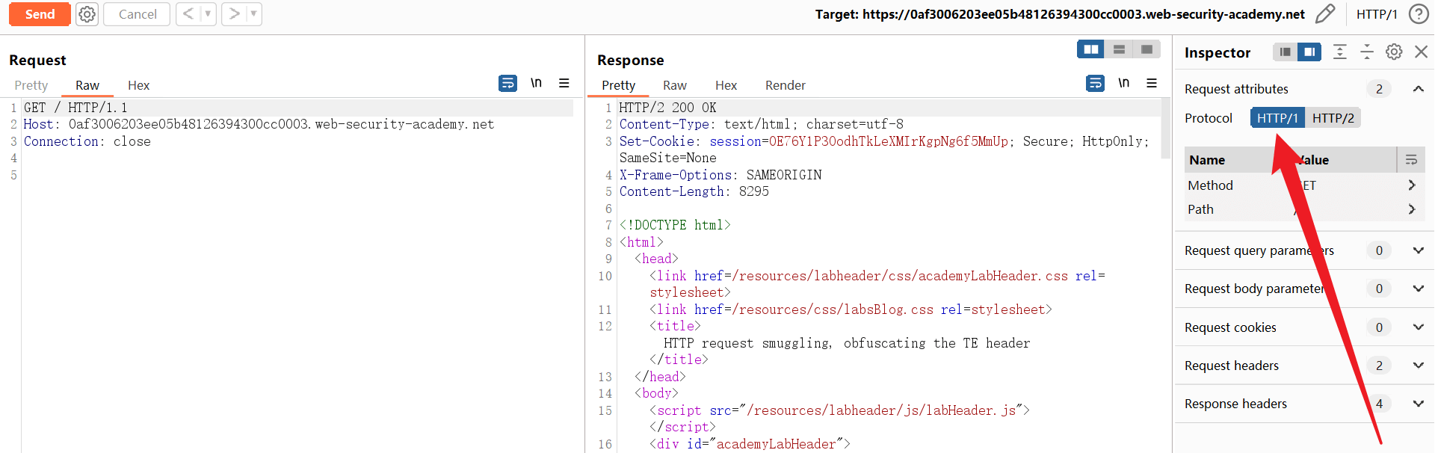Screen dimensions: 1435x453
Task: Show non-printable characters in Response panel
Action: [1123, 83]
